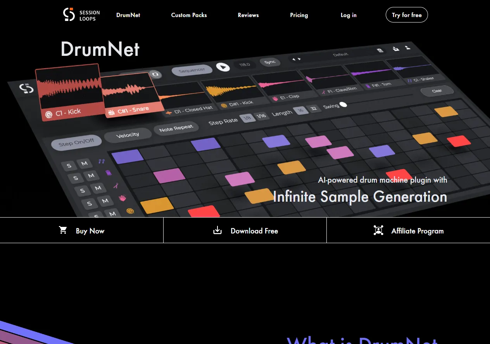This screenshot has height=344, width=490.
Task: Select the C1 - Kick waveform pad
Action: tap(69, 92)
